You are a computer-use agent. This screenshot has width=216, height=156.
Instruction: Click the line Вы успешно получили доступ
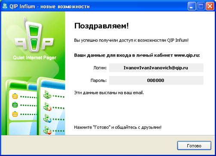tap(131, 41)
